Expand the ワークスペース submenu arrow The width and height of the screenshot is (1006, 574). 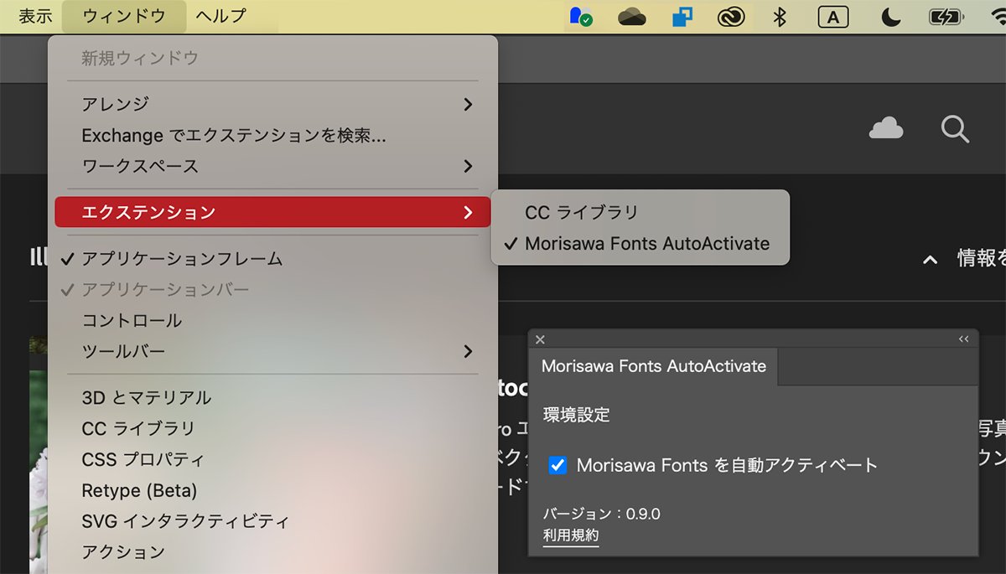[468, 166]
